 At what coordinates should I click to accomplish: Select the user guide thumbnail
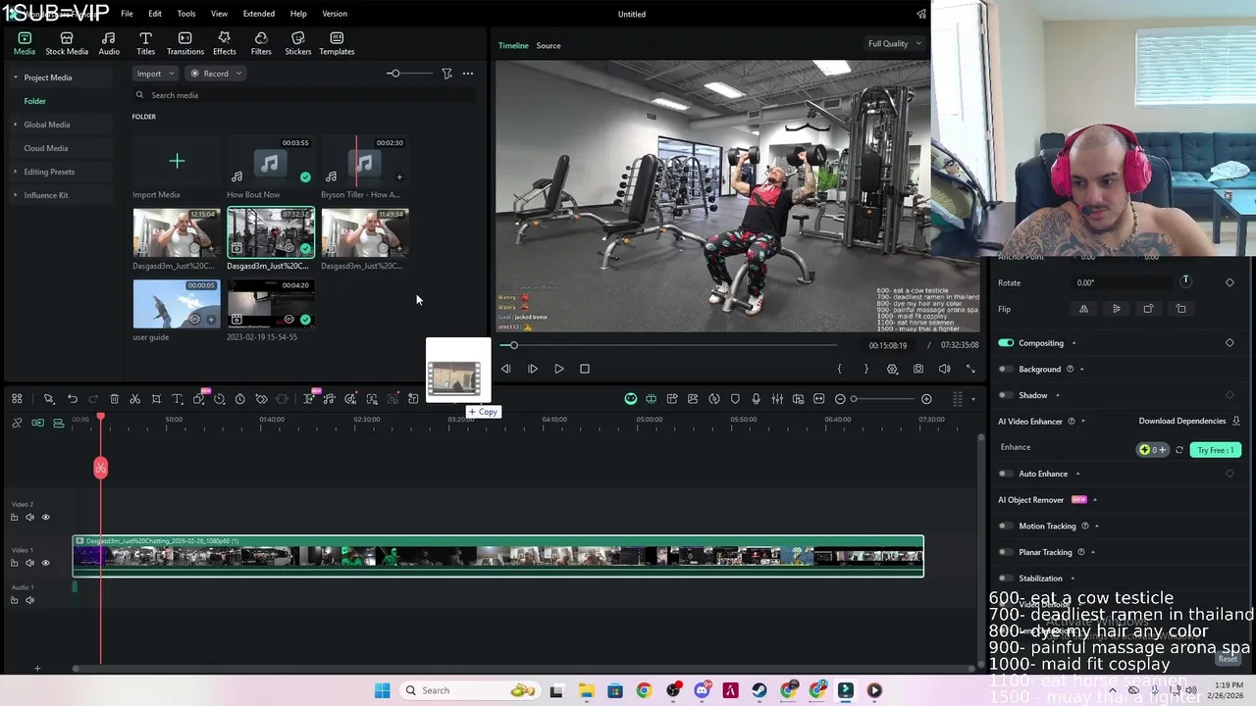coord(177,304)
